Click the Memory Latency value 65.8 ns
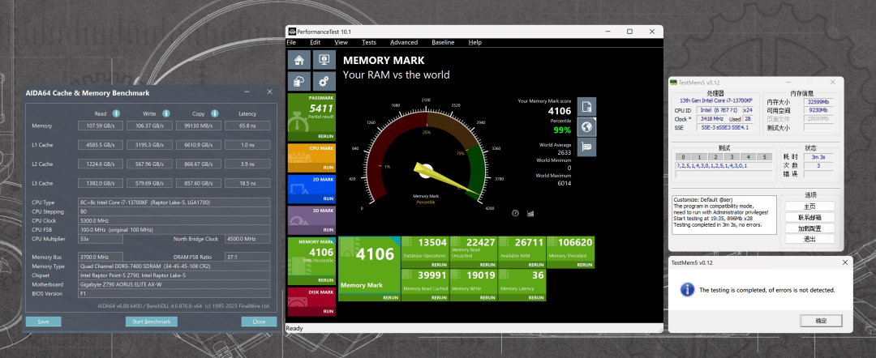This screenshot has height=358, width=876. [x=247, y=126]
